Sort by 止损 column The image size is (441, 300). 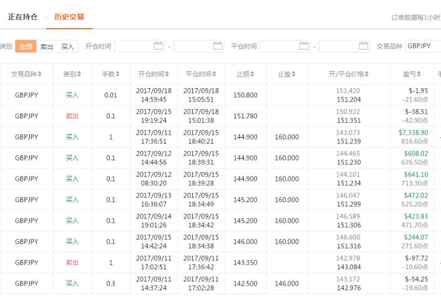pyautogui.click(x=245, y=74)
